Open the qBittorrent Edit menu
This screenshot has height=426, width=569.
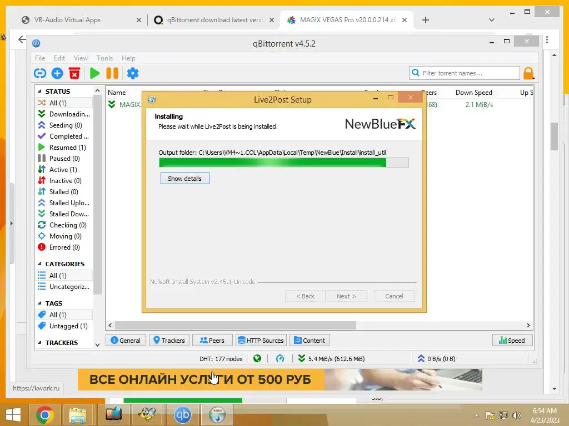[x=59, y=58]
